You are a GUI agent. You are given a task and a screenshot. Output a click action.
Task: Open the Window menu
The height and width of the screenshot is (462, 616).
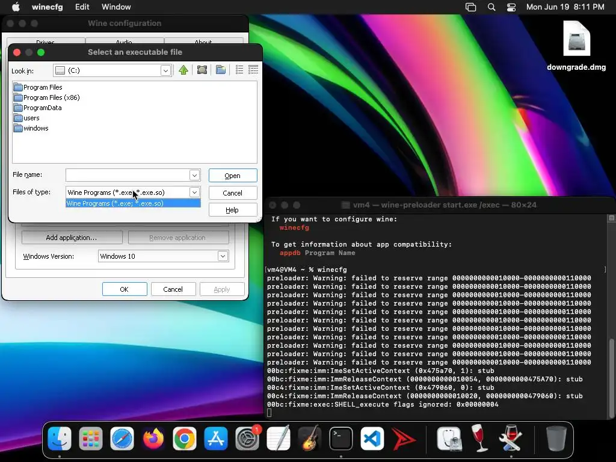coord(116,7)
